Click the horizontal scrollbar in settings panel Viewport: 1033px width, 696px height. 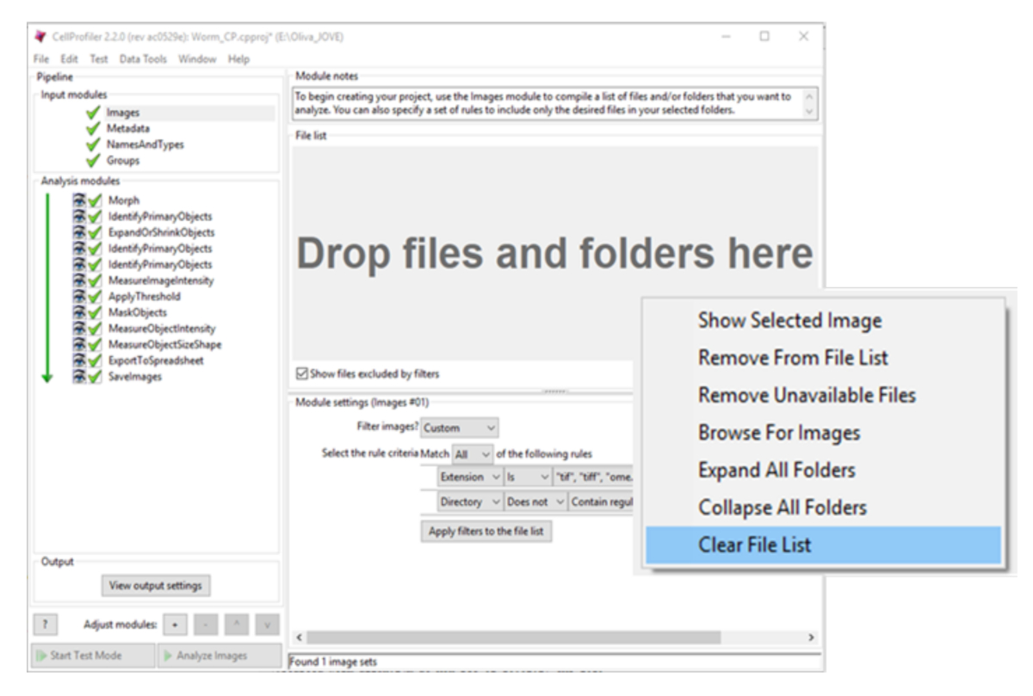coord(513,637)
